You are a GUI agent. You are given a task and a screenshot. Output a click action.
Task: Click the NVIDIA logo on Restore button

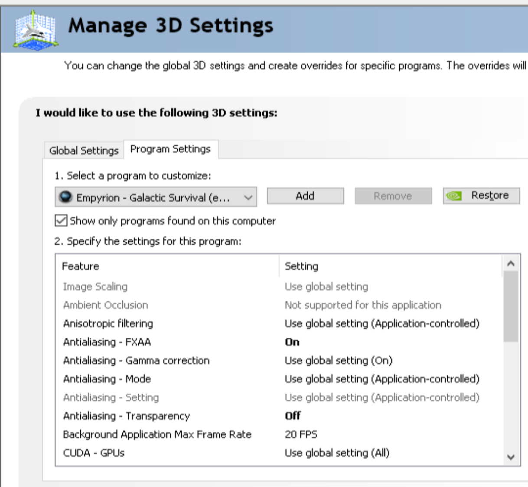454,196
